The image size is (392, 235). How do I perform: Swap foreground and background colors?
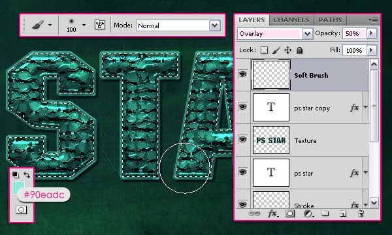(27, 174)
